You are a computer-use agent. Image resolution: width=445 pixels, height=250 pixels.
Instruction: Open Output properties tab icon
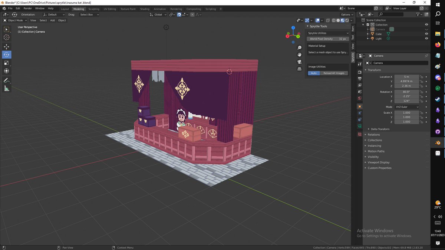click(x=359, y=78)
